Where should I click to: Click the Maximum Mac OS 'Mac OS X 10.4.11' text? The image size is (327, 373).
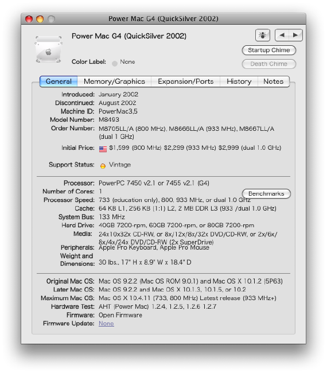[x=125, y=298]
